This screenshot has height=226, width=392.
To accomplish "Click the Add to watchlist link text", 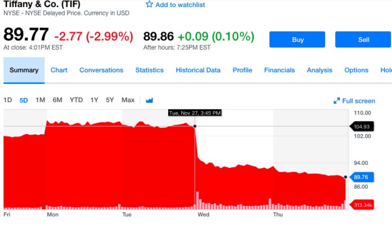I will (x=180, y=5).
